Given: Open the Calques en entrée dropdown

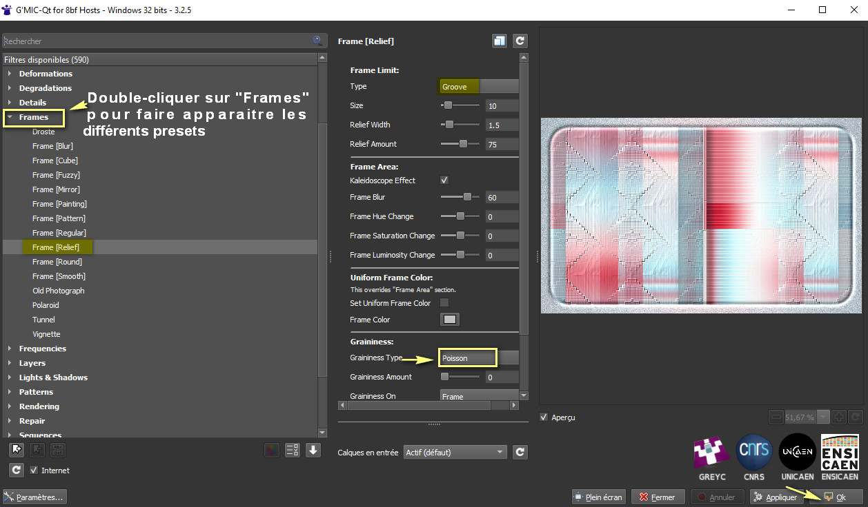Looking at the screenshot, I should (455, 453).
